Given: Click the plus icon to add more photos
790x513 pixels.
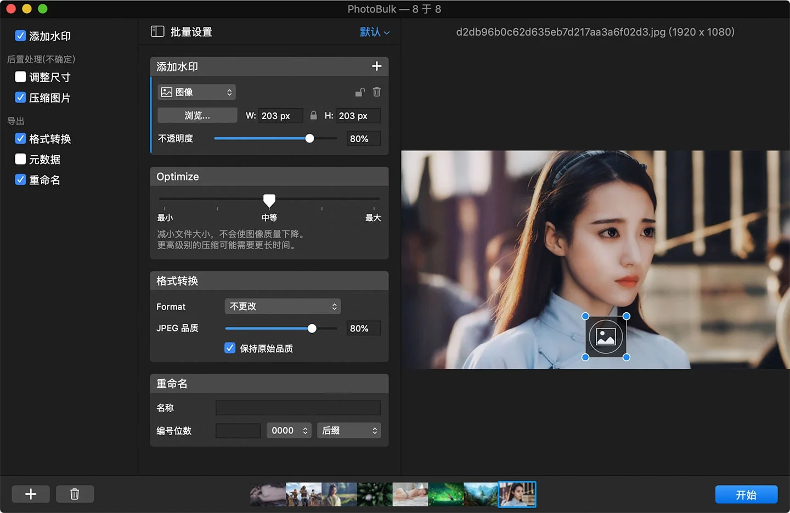Looking at the screenshot, I should [x=30, y=494].
